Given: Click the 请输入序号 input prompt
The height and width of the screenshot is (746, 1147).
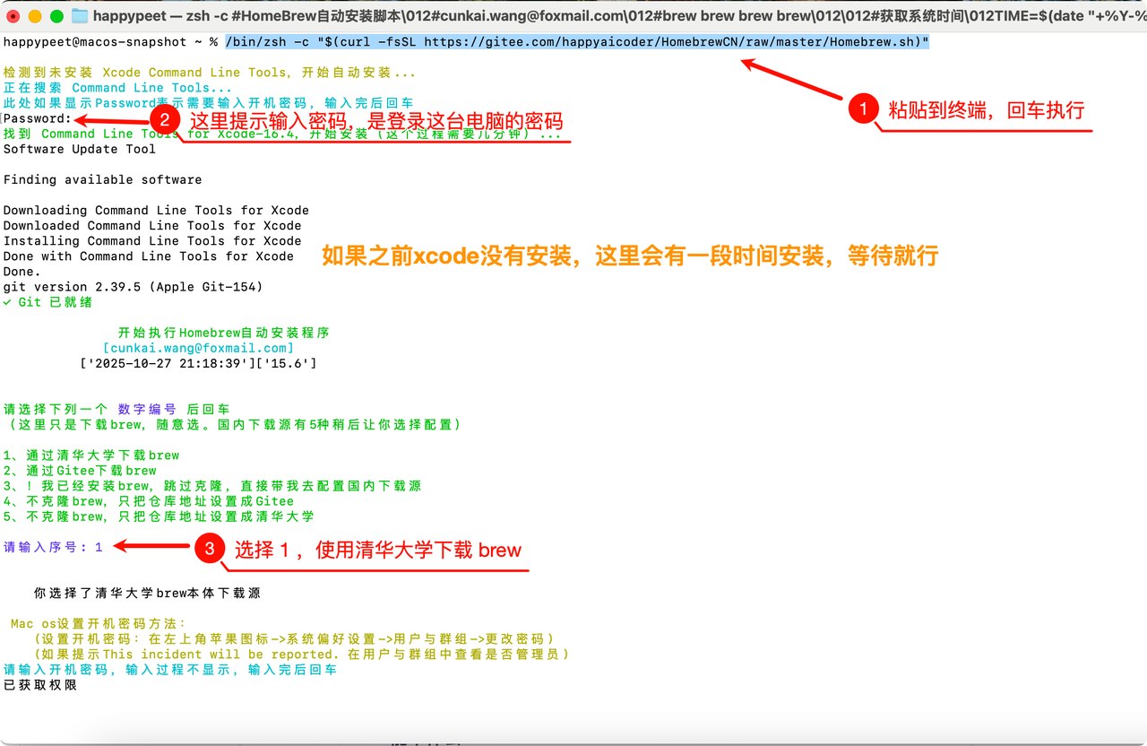Looking at the screenshot, I should [53, 547].
